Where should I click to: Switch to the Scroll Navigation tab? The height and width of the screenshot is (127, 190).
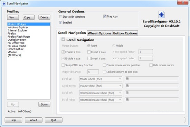(72, 33)
